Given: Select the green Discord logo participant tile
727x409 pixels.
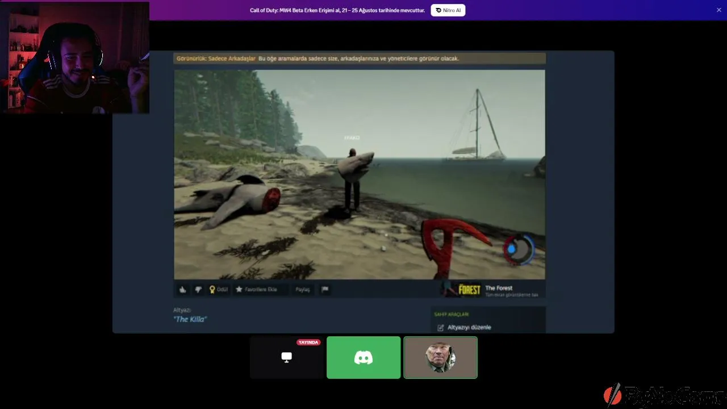Looking at the screenshot, I should point(363,357).
